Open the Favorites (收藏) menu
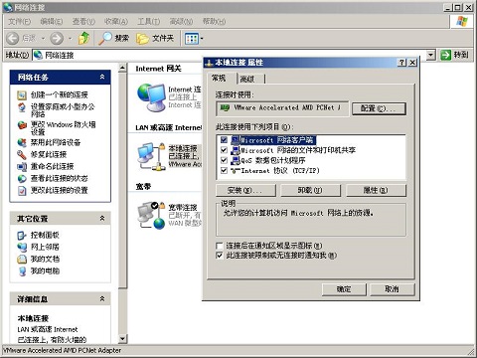The width and height of the screenshot is (477, 358). pos(116,22)
